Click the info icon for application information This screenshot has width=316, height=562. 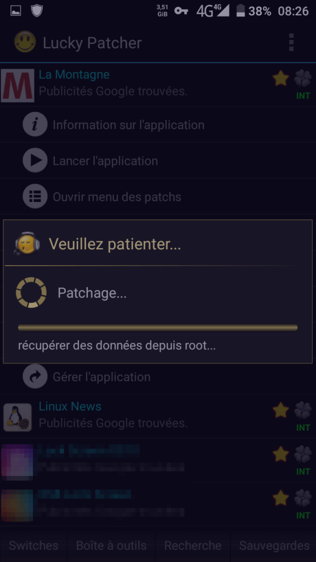coord(35,125)
